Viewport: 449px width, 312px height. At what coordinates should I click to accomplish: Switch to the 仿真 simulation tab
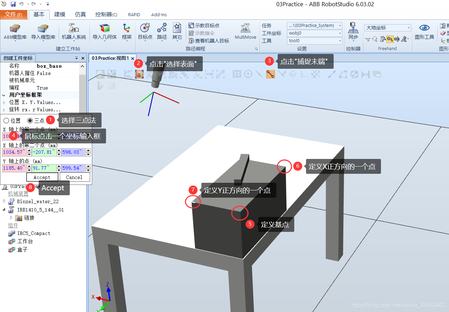point(80,15)
